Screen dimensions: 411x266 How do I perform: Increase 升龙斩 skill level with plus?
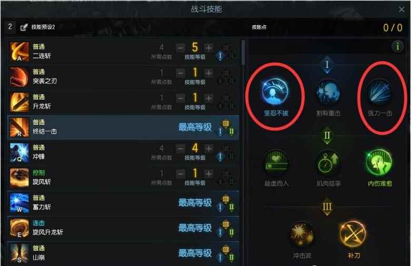tap(209, 98)
